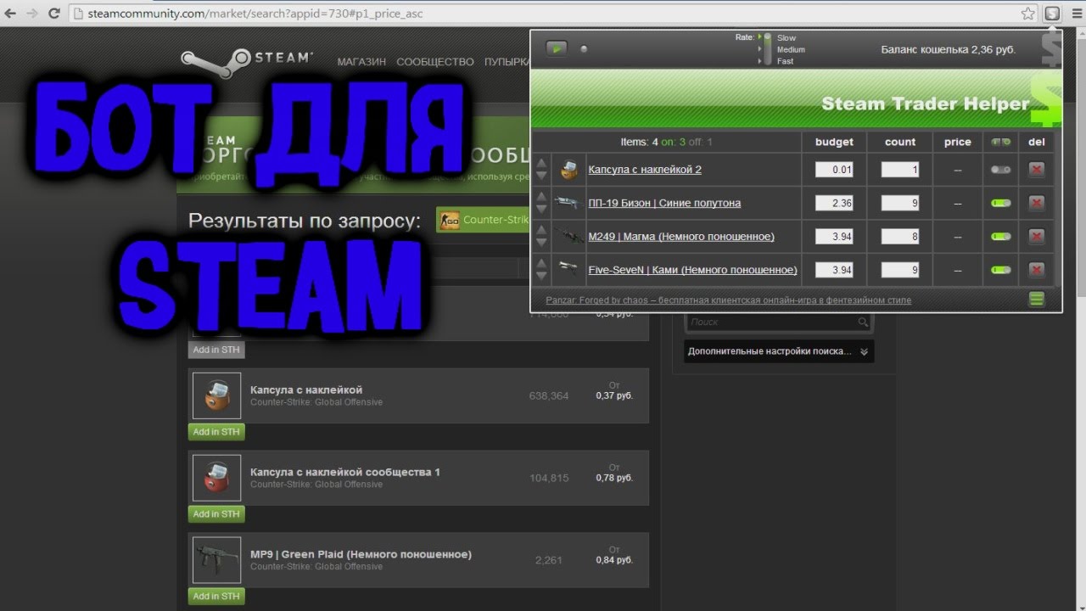Click the ПП-19 Бизон weapon icon

568,203
